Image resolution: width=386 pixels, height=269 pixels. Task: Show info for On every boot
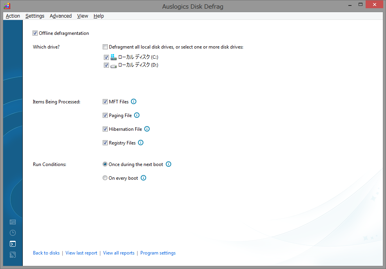(x=143, y=178)
